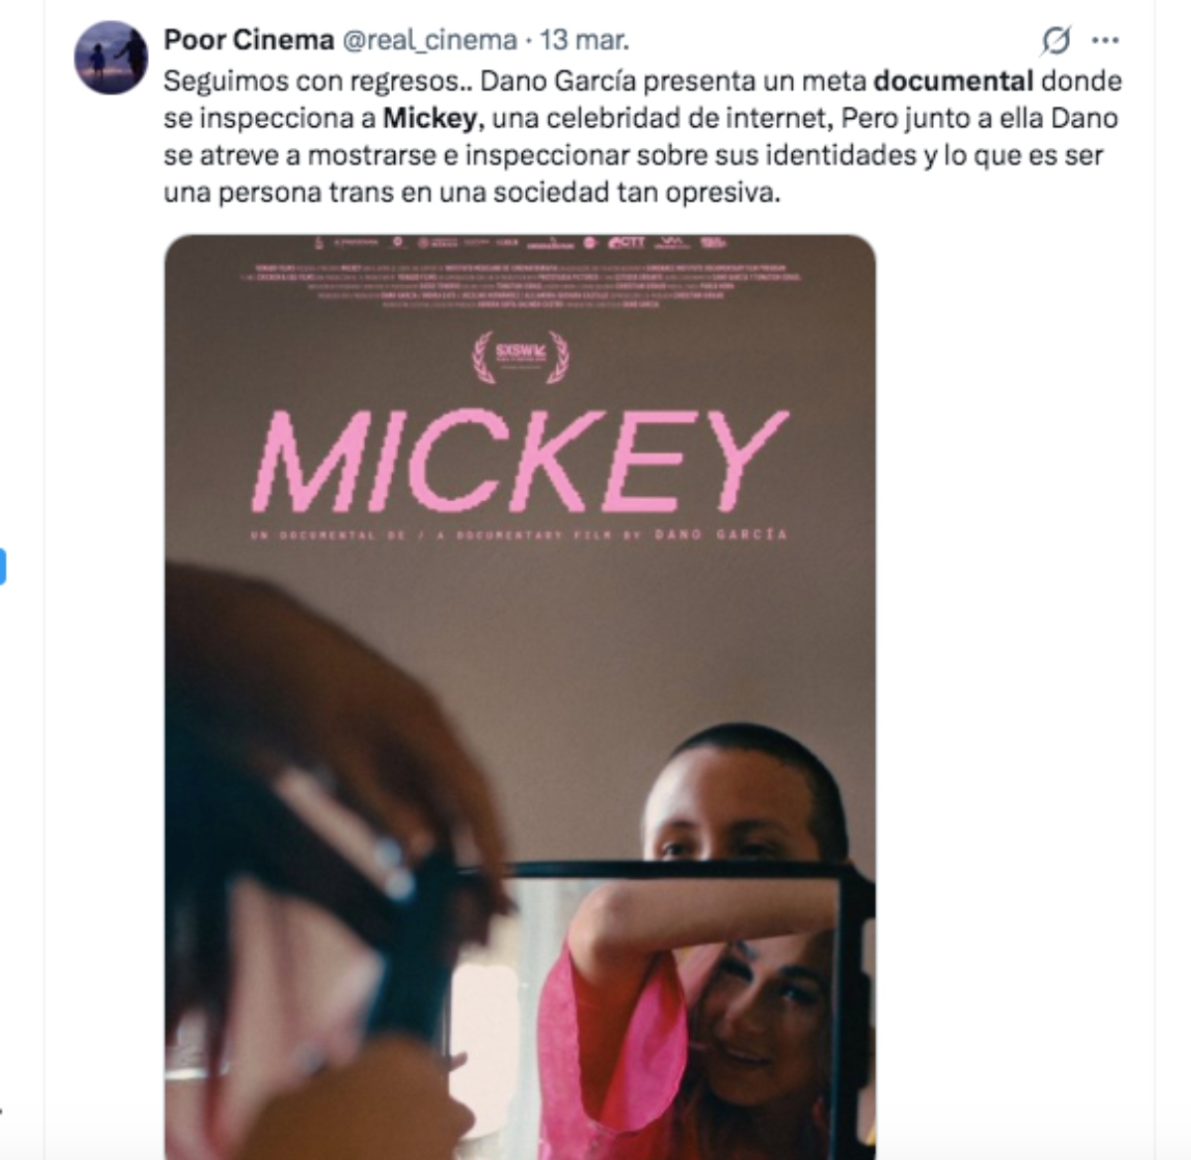Open the Mickey poster thumbnail
Screen dimensions: 1191x1160
(x=521, y=695)
